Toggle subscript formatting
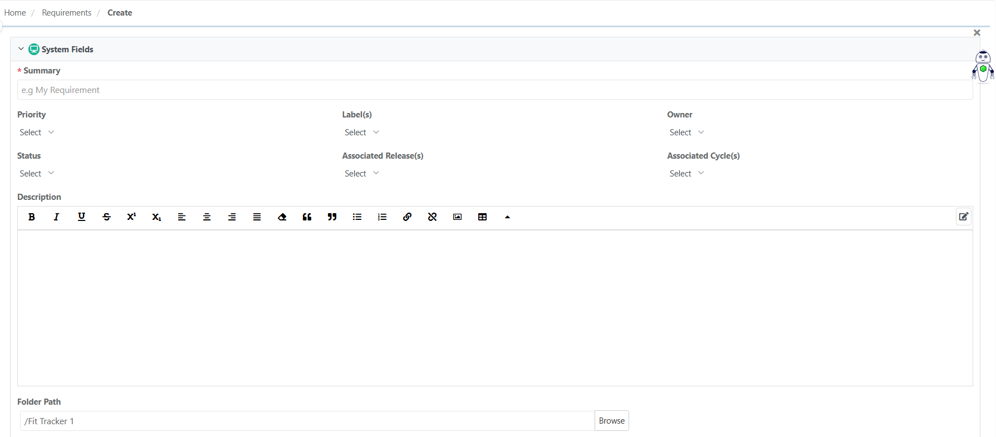The width and height of the screenshot is (996, 437). pyautogui.click(x=156, y=217)
